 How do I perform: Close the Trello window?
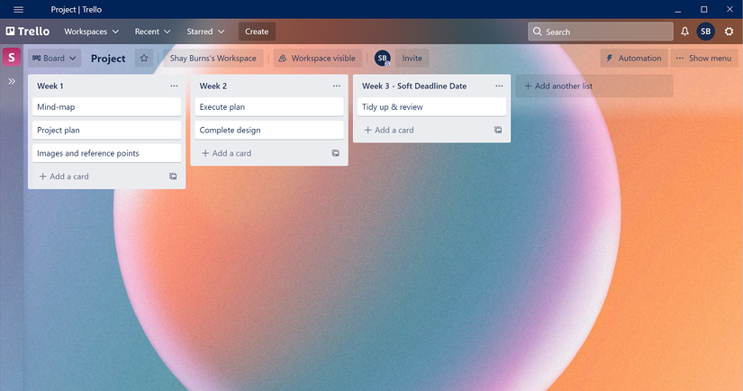tap(729, 10)
